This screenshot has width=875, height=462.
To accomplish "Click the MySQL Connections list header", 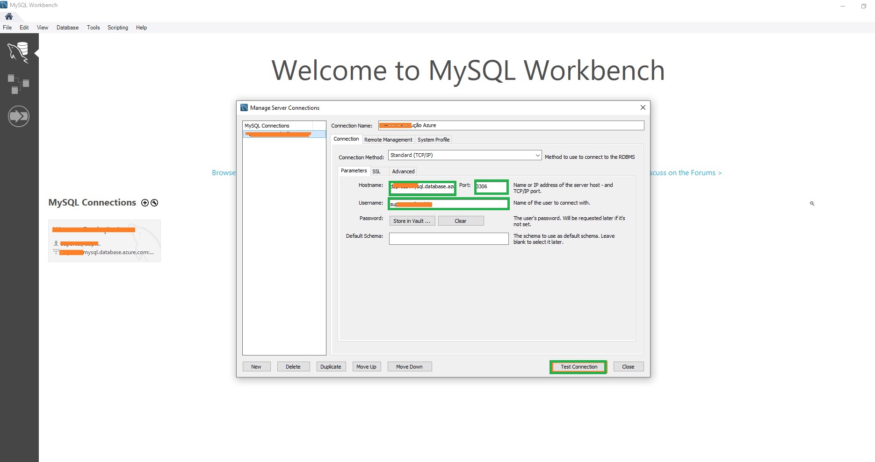I will (x=278, y=126).
